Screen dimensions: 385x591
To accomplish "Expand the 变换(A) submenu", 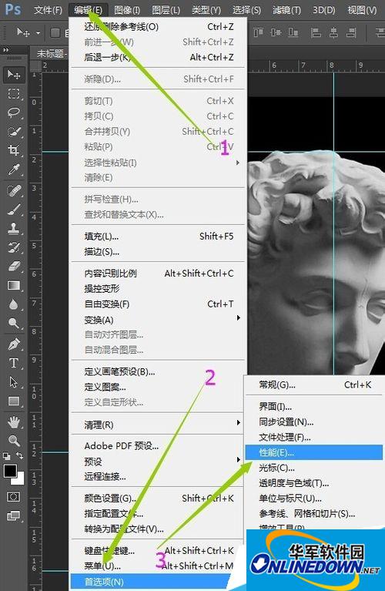I will [x=238, y=318].
